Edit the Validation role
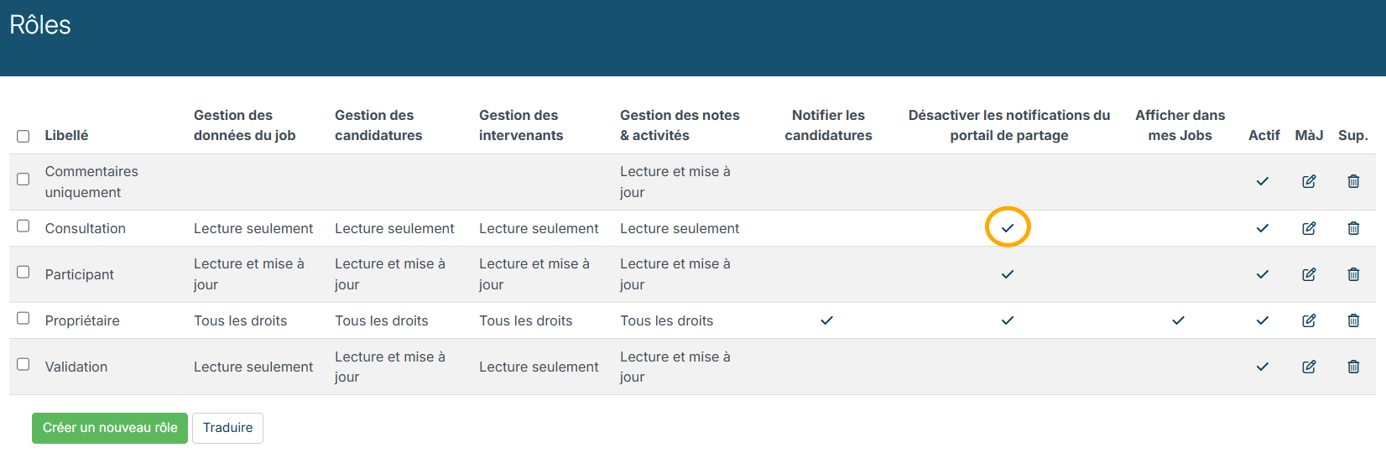The image size is (1386, 458). tap(1309, 367)
